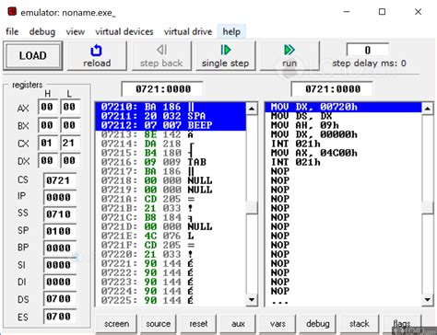The image size is (437, 335).
Task: Click the step back button
Action: pos(161,56)
